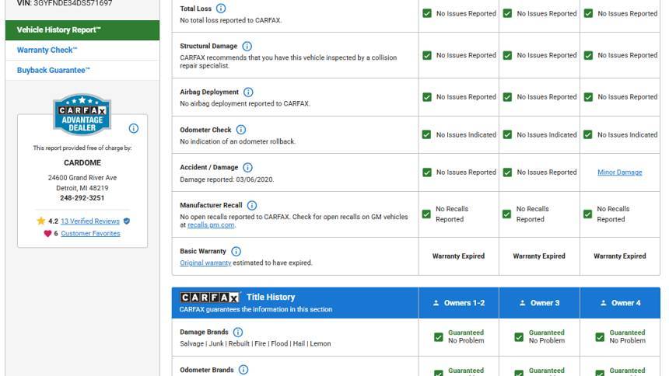Click Damage Brands checkmark for Owner 4
This screenshot has height=376, width=669.
(x=600, y=337)
